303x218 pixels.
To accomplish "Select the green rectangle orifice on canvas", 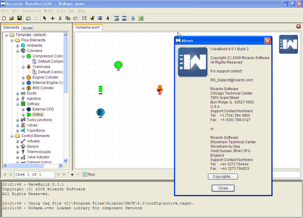I will pyautogui.click(x=101, y=89).
